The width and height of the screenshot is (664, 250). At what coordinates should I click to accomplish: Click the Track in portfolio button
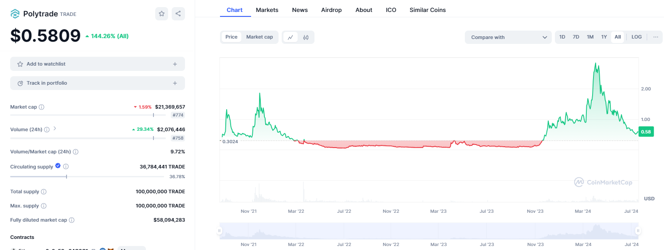pyautogui.click(x=98, y=83)
